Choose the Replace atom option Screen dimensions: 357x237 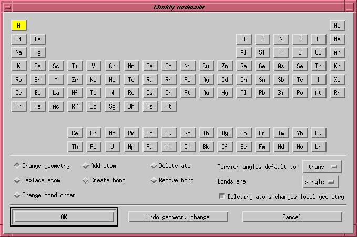tap(17, 180)
